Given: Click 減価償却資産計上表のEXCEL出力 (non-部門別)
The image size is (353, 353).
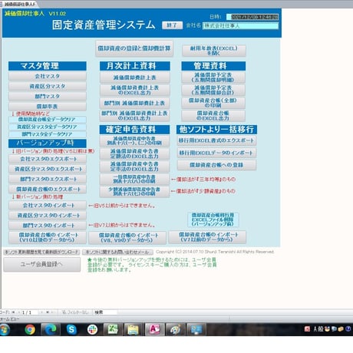Looking at the screenshot, I should pyautogui.click(x=134, y=90).
